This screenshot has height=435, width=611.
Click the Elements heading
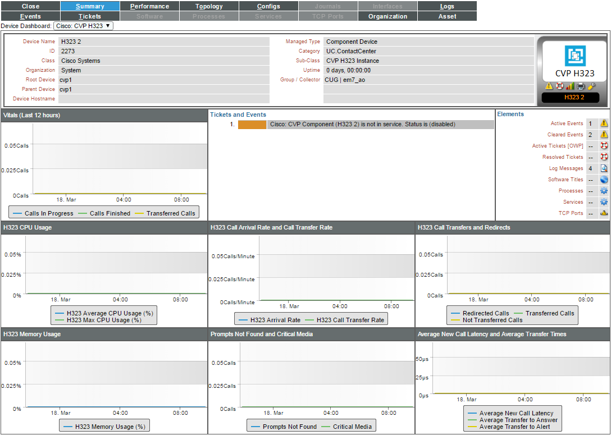(510, 114)
